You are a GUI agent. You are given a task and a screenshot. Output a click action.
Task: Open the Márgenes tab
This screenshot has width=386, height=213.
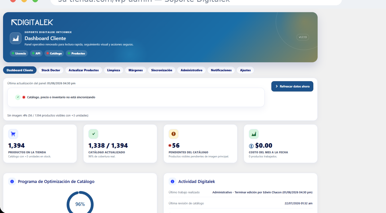tap(136, 70)
